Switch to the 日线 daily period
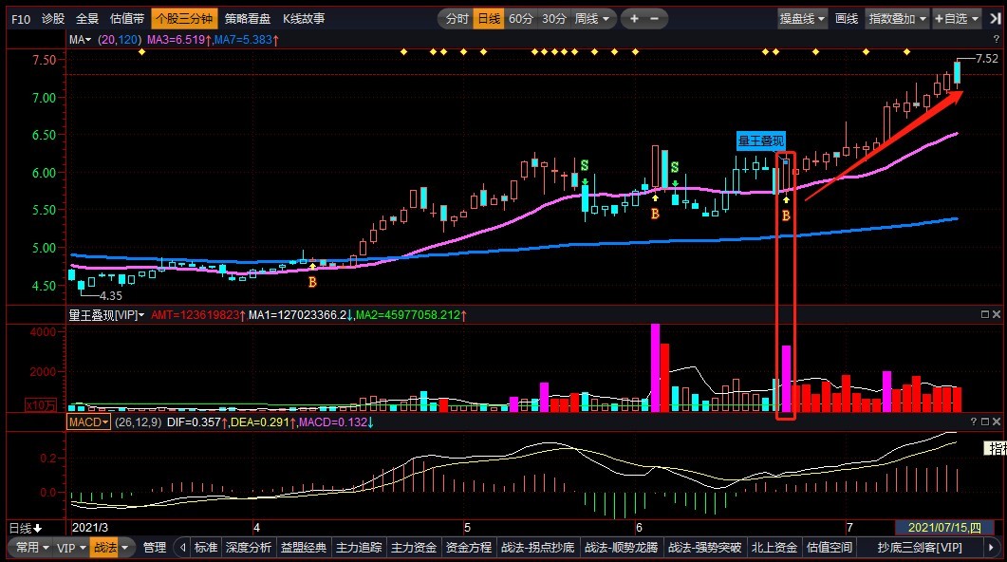The height and width of the screenshot is (562, 1007). pos(489,19)
